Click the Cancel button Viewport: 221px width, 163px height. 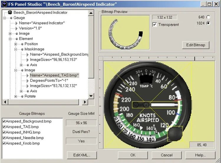coord(166,155)
